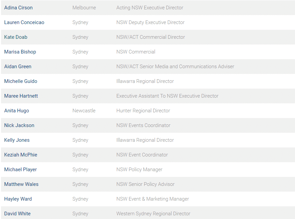Viewport: 295px width, 219px height.
Task: Click the Newcastle location cell
Action: [84, 111]
